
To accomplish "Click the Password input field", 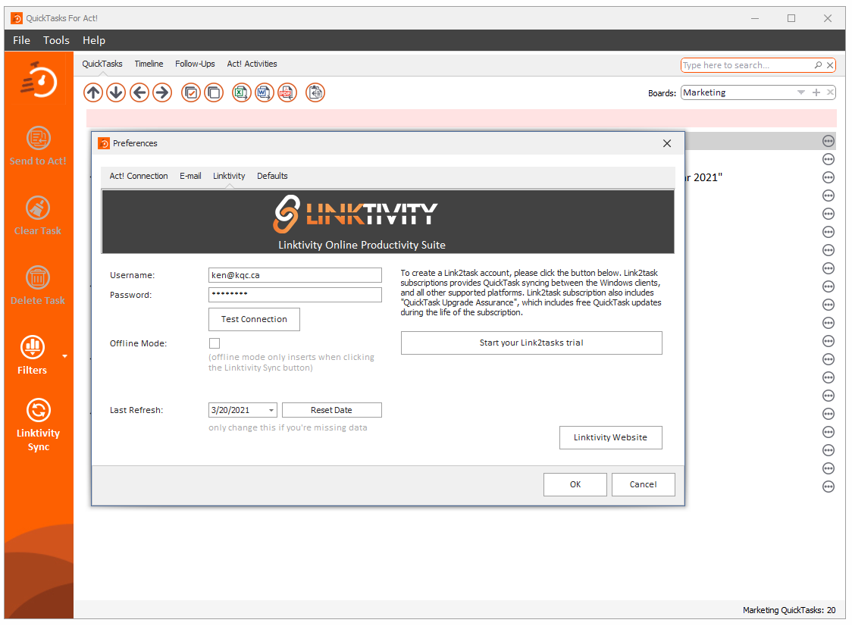I will pyautogui.click(x=295, y=295).
